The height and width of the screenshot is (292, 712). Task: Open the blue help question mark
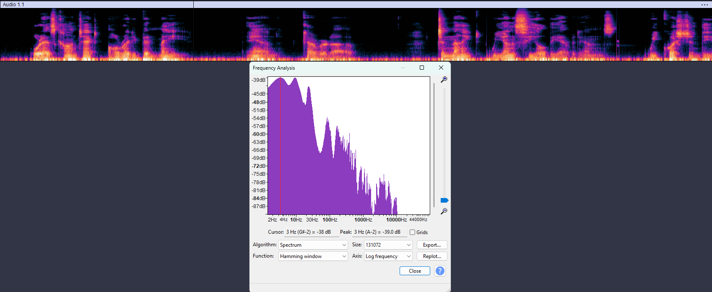(440, 271)
